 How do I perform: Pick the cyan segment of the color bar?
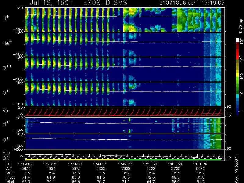238,96
